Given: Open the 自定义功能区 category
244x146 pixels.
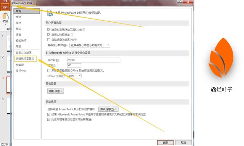Looking at the screenshot, I should tap(24, 53).
